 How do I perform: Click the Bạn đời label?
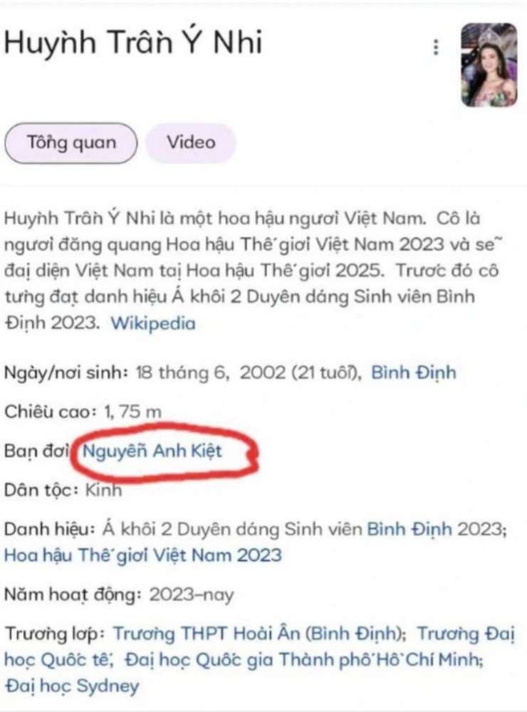36,451
